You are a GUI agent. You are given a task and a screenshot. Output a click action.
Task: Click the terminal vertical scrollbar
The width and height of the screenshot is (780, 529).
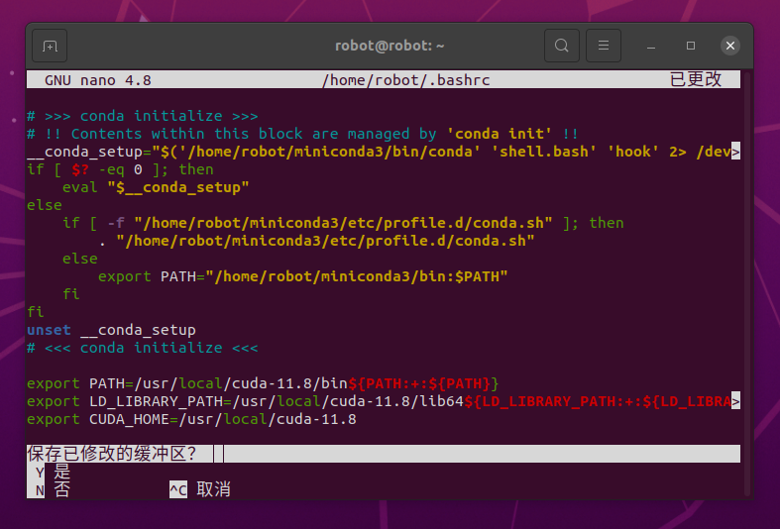tap(746, 283)
